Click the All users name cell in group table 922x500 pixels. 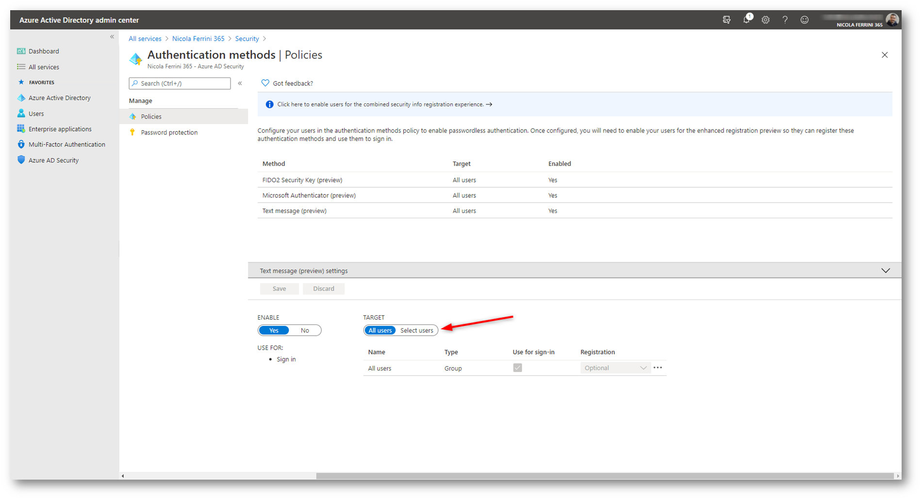379,368
